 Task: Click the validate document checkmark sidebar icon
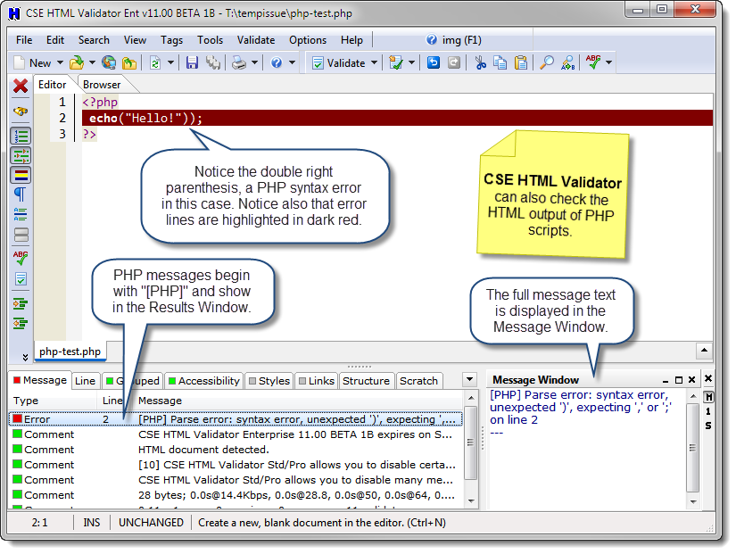(x=21, y=279)
